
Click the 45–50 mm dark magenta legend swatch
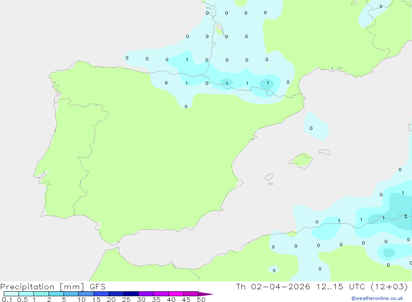tap(191, 294)
